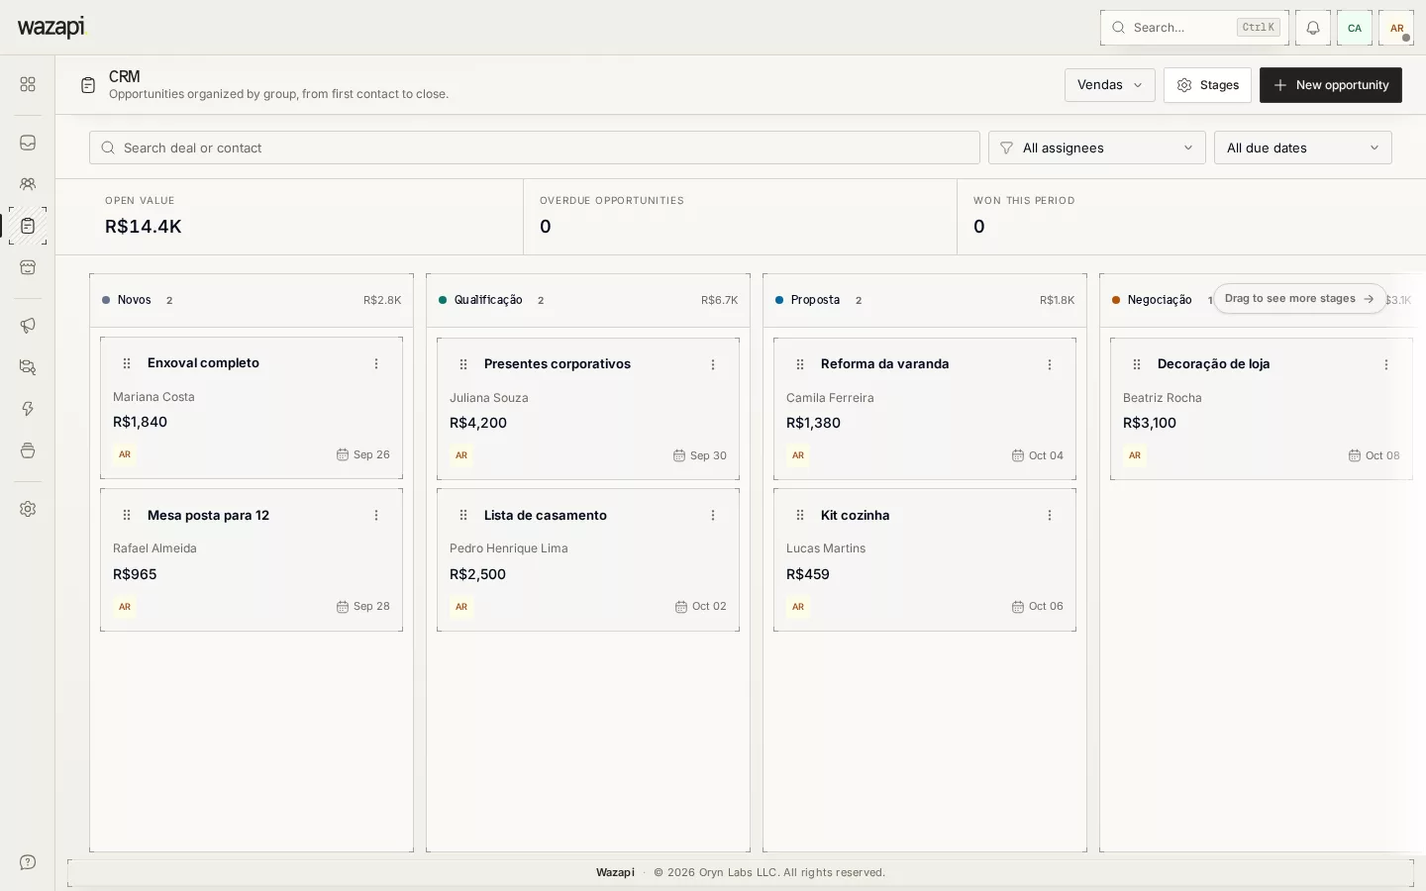
Task: Click the drag handle on Lista de casamento
Action: [x=463, y=515]
